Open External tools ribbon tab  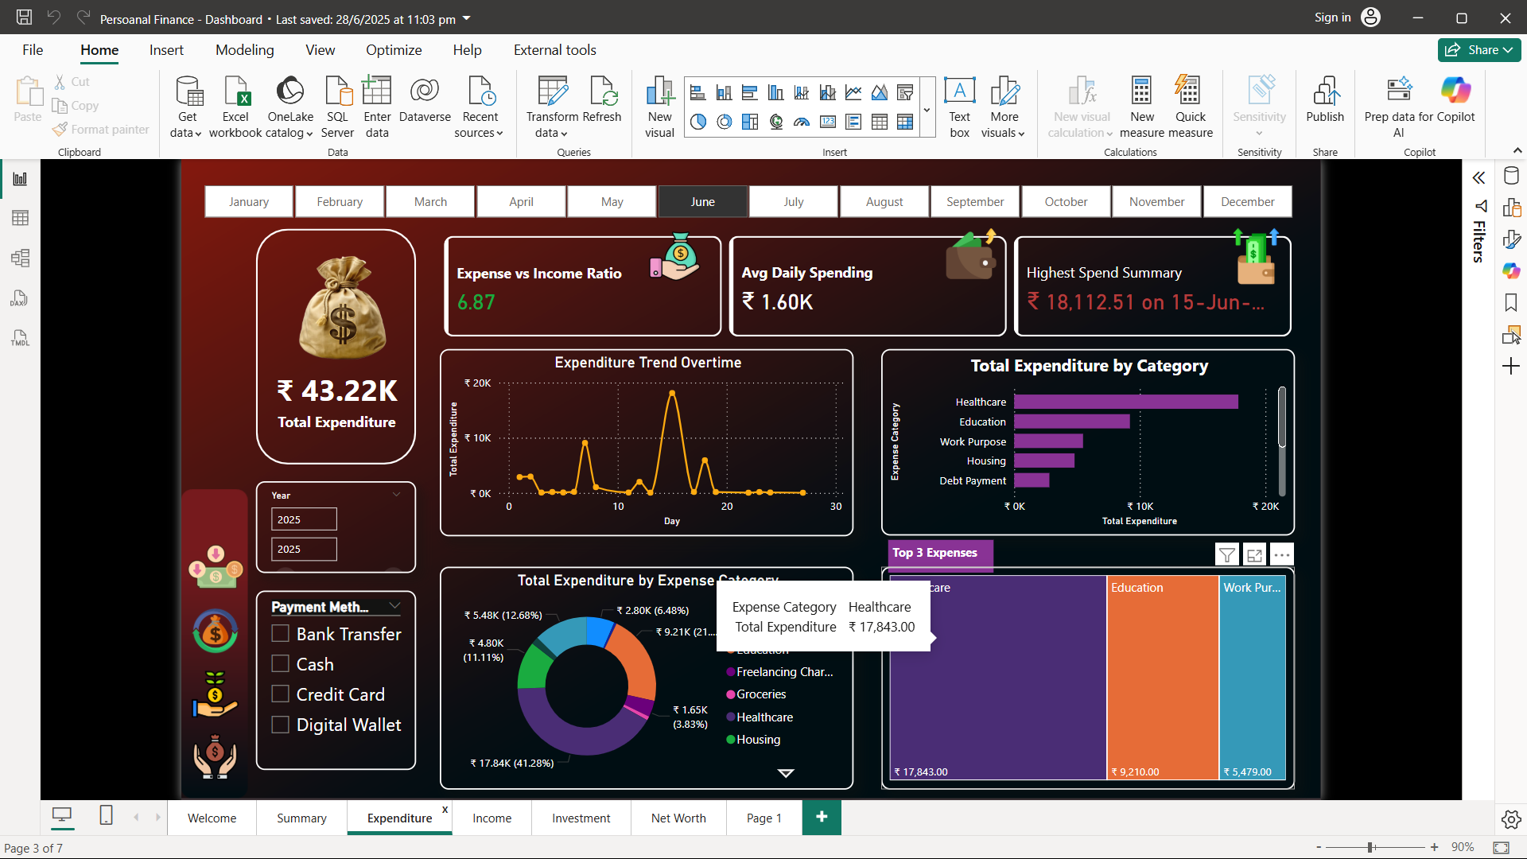(x=555, y=50)
